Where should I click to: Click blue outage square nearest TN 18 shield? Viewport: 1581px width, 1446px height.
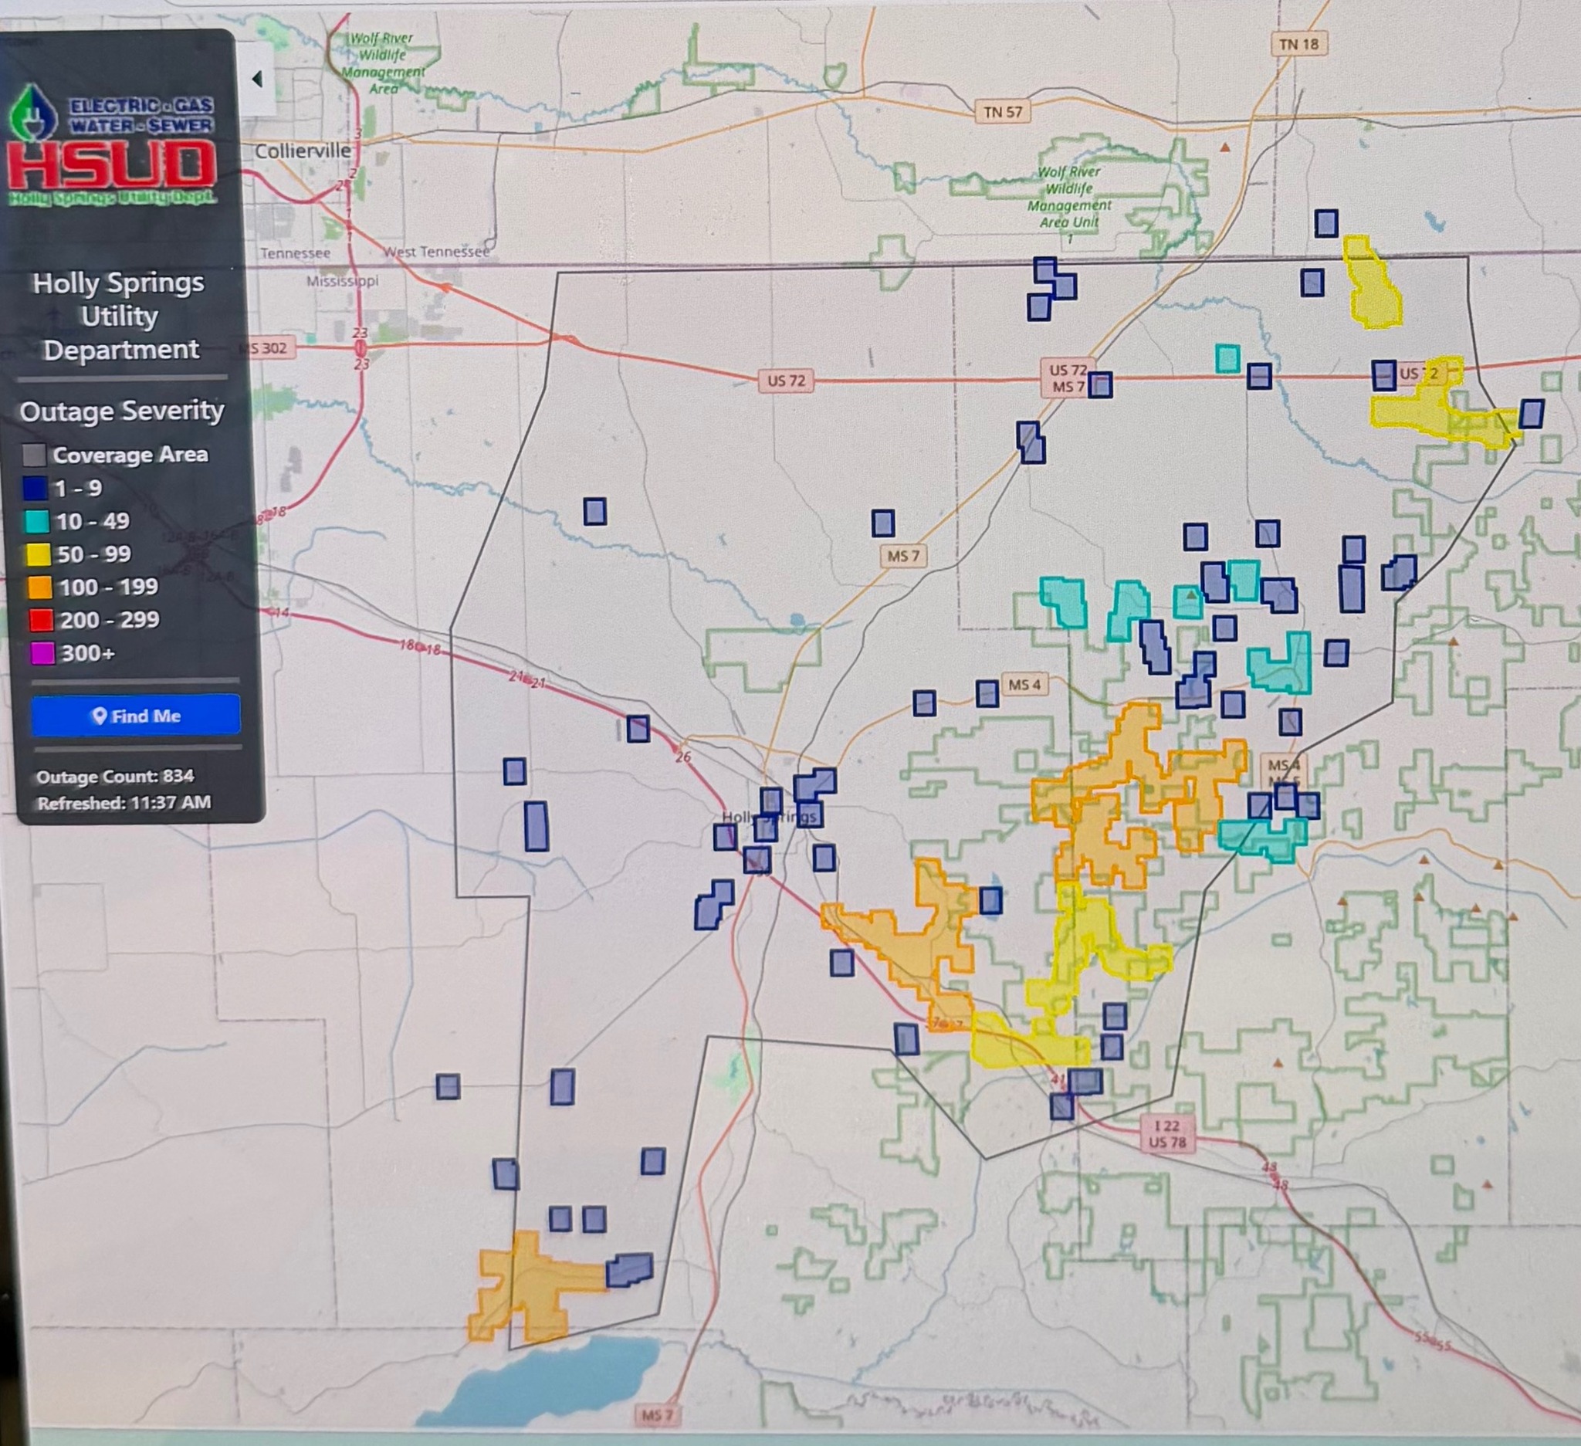tap(1326, 223)
